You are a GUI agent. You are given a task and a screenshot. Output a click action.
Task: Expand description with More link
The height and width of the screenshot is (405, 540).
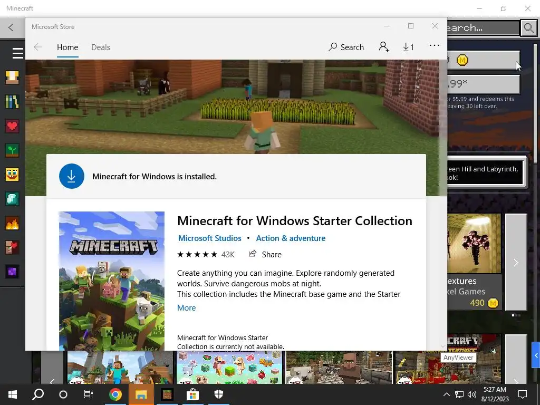coord(186,307)
